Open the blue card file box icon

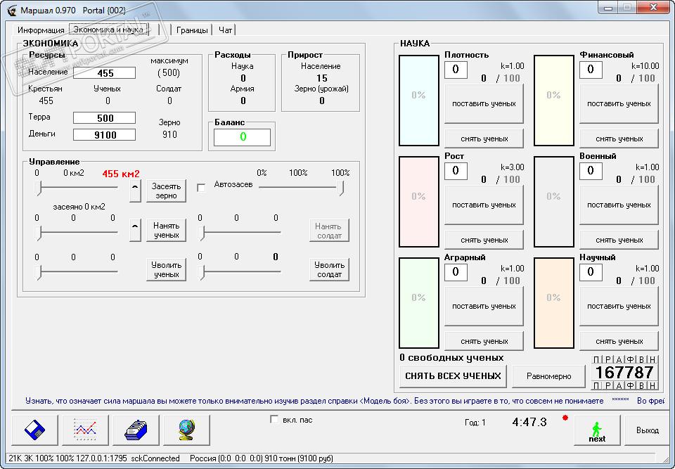[136, 430]
